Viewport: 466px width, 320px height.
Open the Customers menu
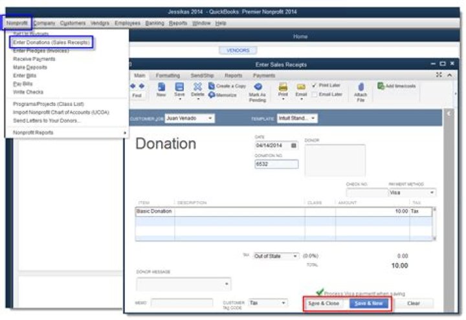click(x=72, y=23)
